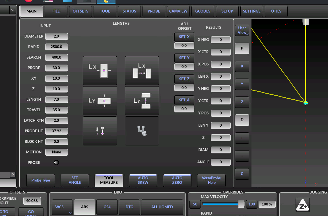Open the SETUP tab
Image resolution: width=328 pixels, height=216 pixels.
coord(227,11)
